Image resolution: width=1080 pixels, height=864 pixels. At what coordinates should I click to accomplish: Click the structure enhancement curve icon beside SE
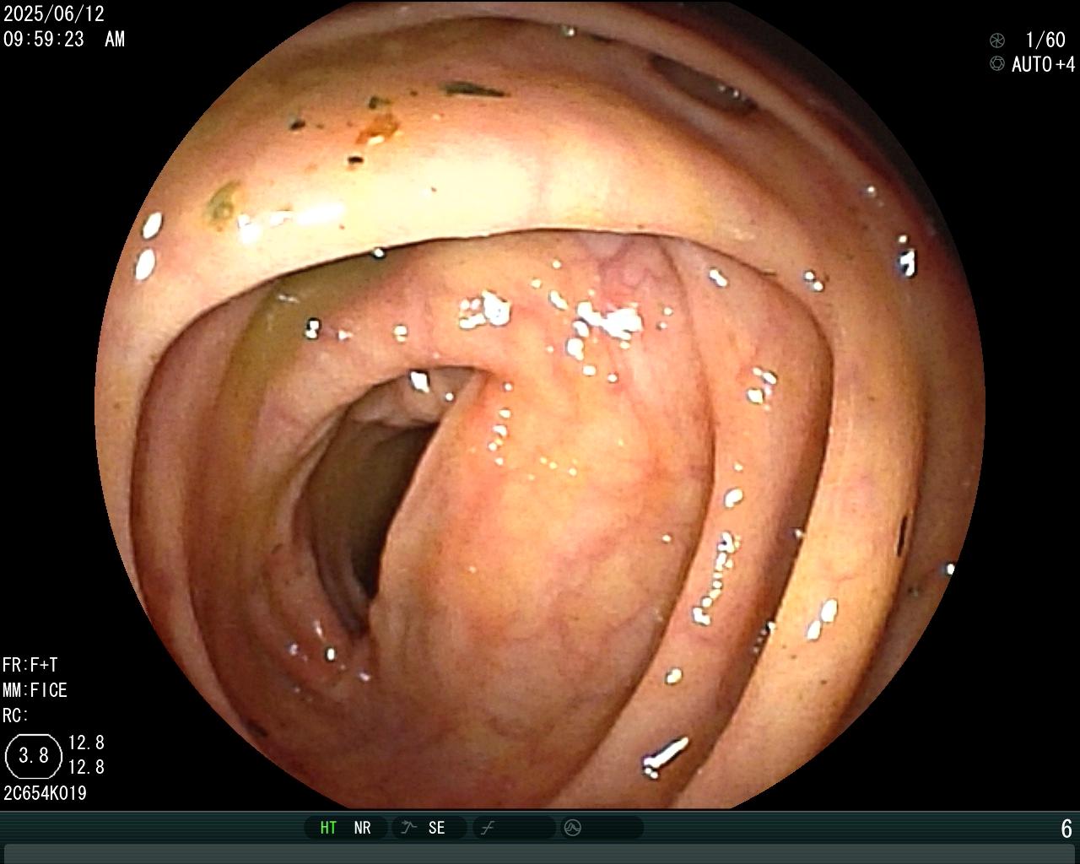click(x=409, y=828)
